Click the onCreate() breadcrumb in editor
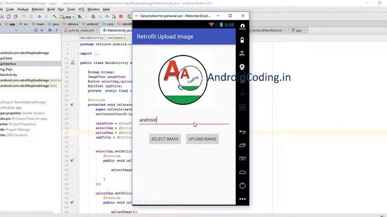Image resolution: width=387 pixels, height=217 pixels. point(117,38)
